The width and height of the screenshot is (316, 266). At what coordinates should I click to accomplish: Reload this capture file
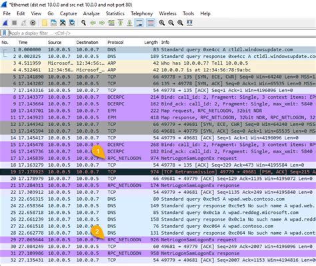pos(72,23)
